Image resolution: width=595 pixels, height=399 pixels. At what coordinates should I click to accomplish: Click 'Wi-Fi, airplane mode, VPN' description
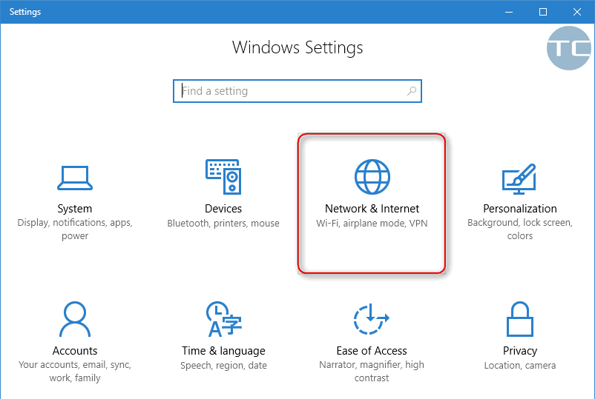372,224
